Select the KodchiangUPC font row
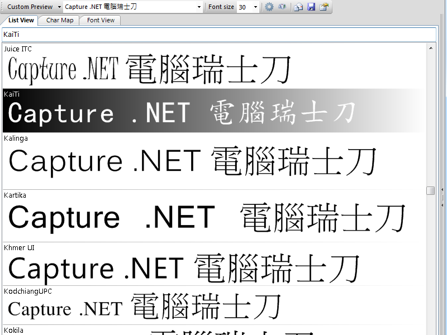 point(215,305)
